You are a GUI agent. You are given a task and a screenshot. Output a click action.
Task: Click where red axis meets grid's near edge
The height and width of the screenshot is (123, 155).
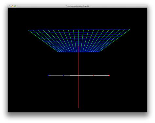pos(78,52)
